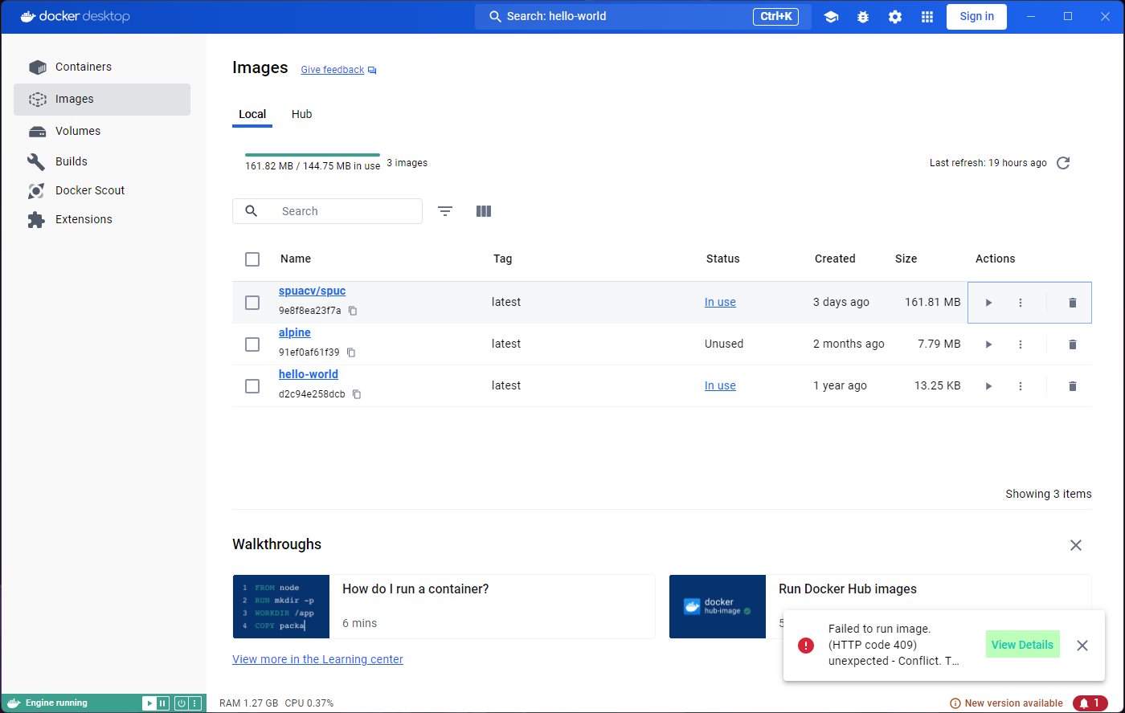The width and height of the screenshot is (1125, 713).
Task: Open the engine options kebab menu
Action: click(194, 703)
